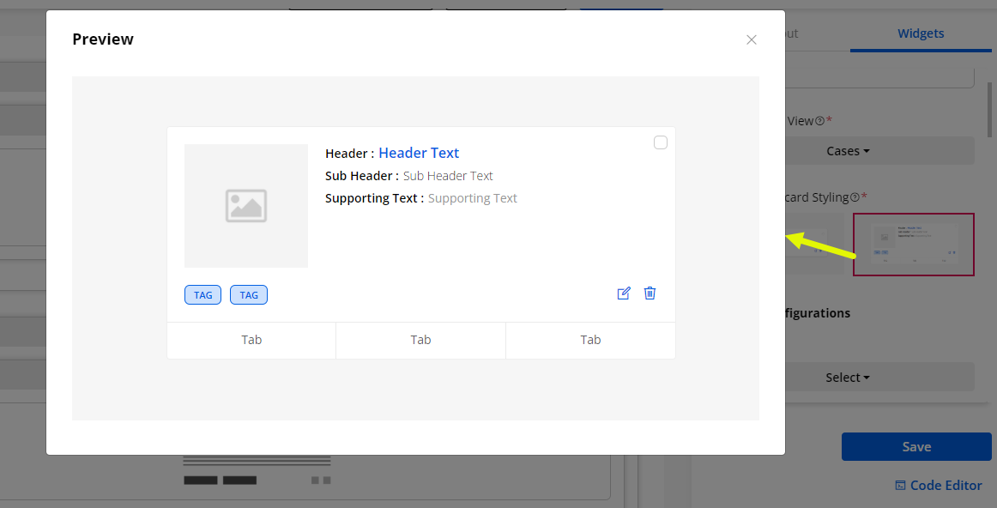The image size is (997, 508).
Task: Choose the highlighted card styling thumbnail
Action: (913, 245)
